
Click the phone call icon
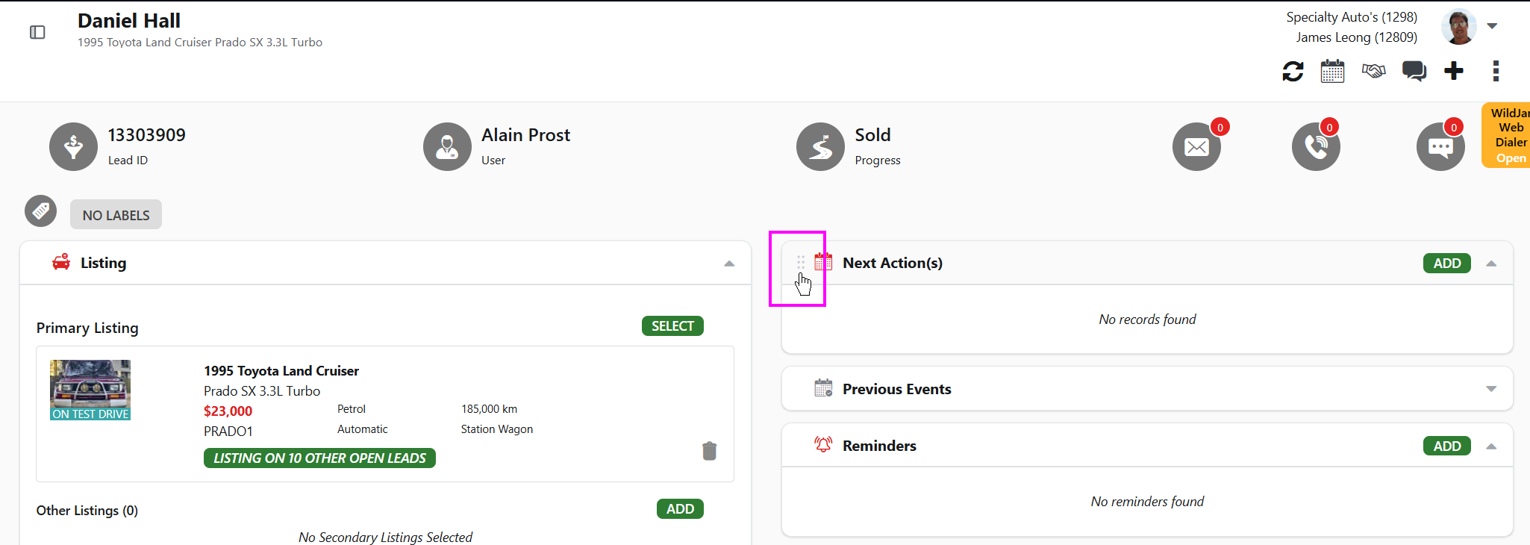pos(1316,146)
